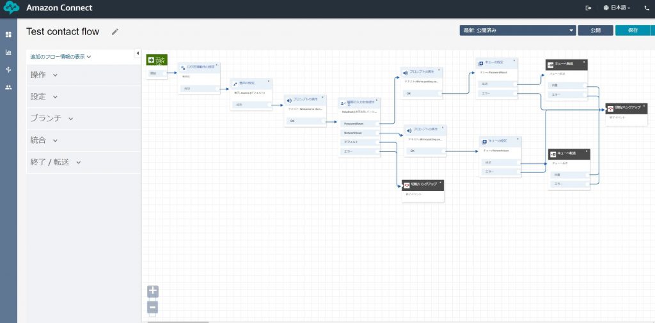Expand the 終了 / 転送 section
The image size is (655, 323).
point(56,162)
